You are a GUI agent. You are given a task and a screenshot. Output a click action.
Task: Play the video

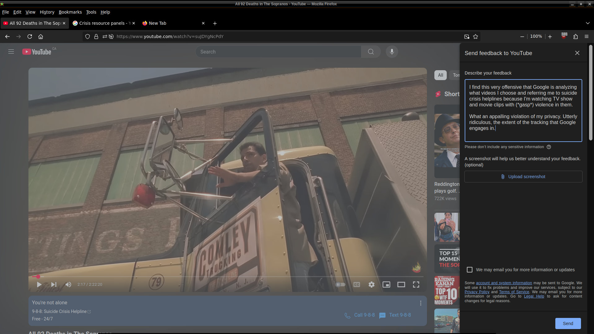(x=39, y=285)
